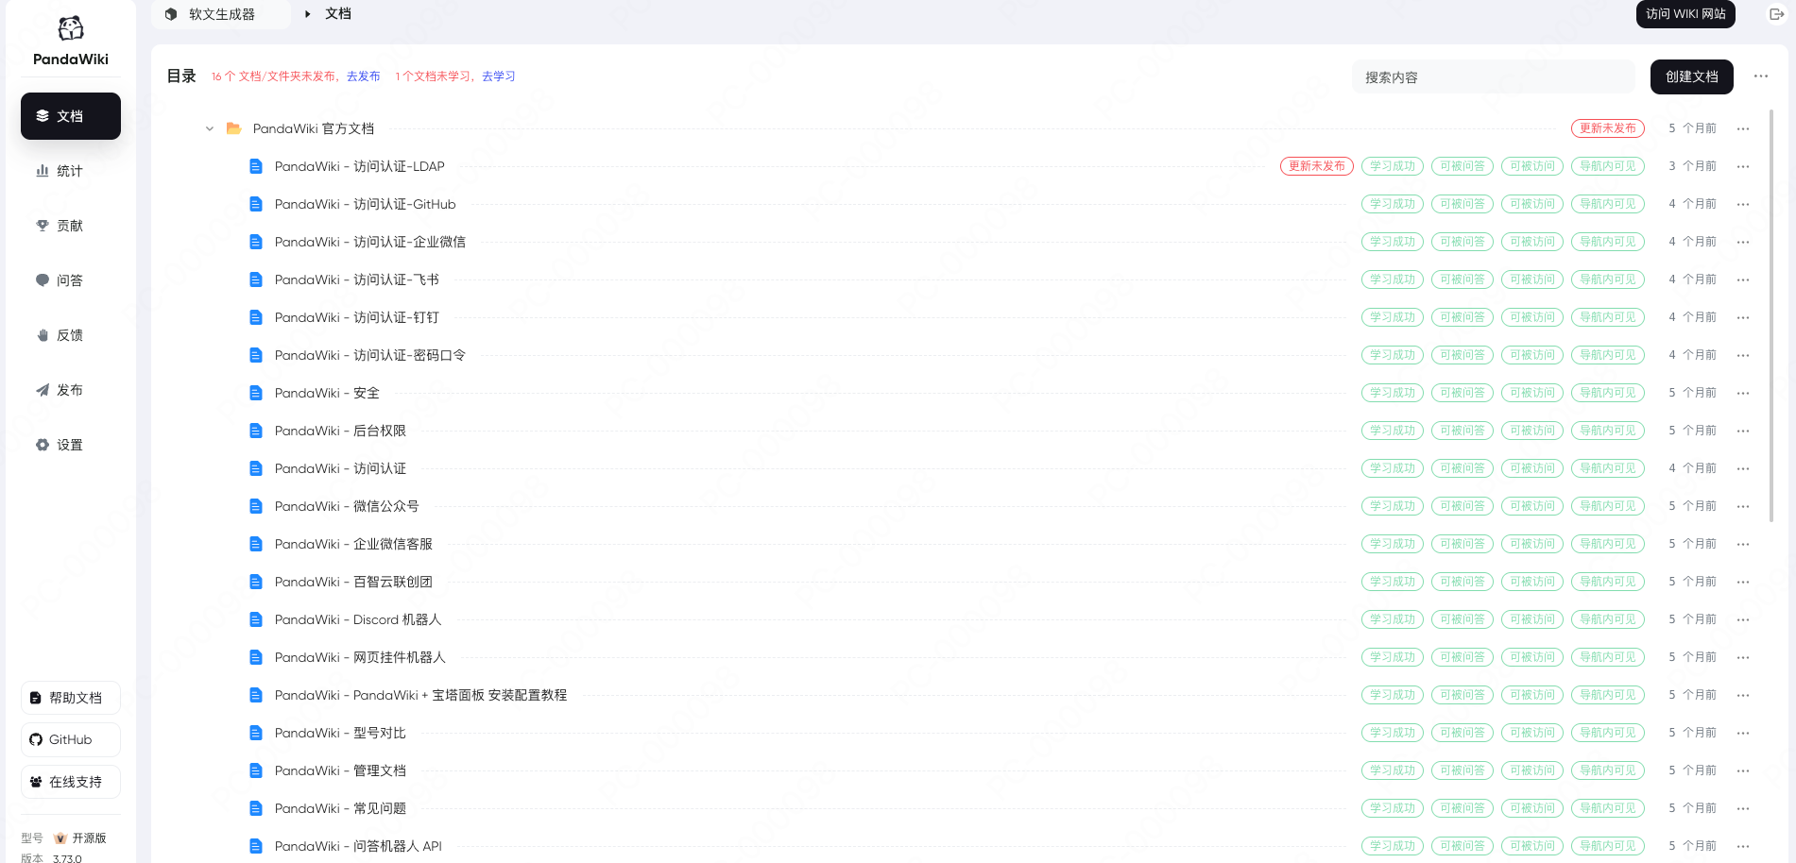Click the document icon of 访问认证-LDAP
The height and width of the screenshot is (863, 1796).
click(255, 166)
